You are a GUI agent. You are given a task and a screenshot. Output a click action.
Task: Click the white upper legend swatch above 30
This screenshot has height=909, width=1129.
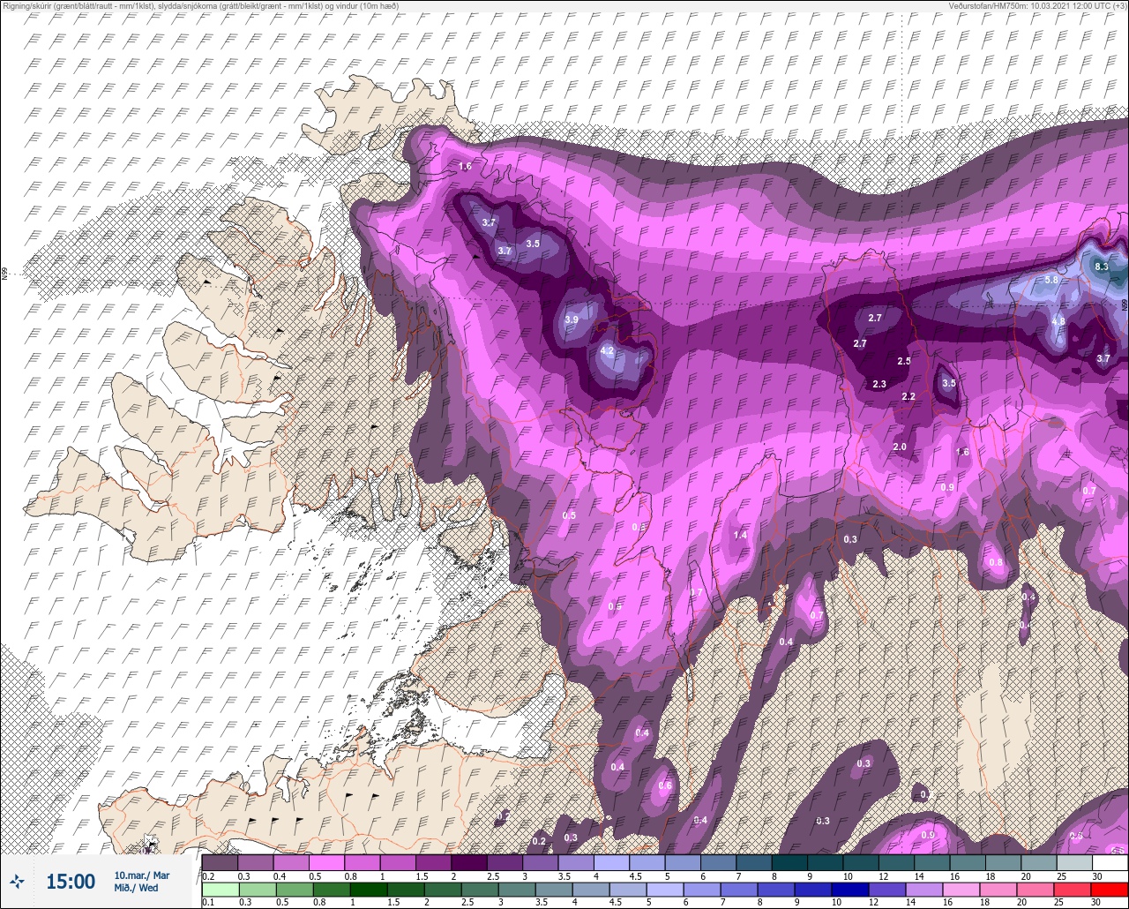[x=1110, y=862]
